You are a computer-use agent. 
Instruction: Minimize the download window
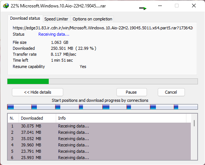pos(160,6)
